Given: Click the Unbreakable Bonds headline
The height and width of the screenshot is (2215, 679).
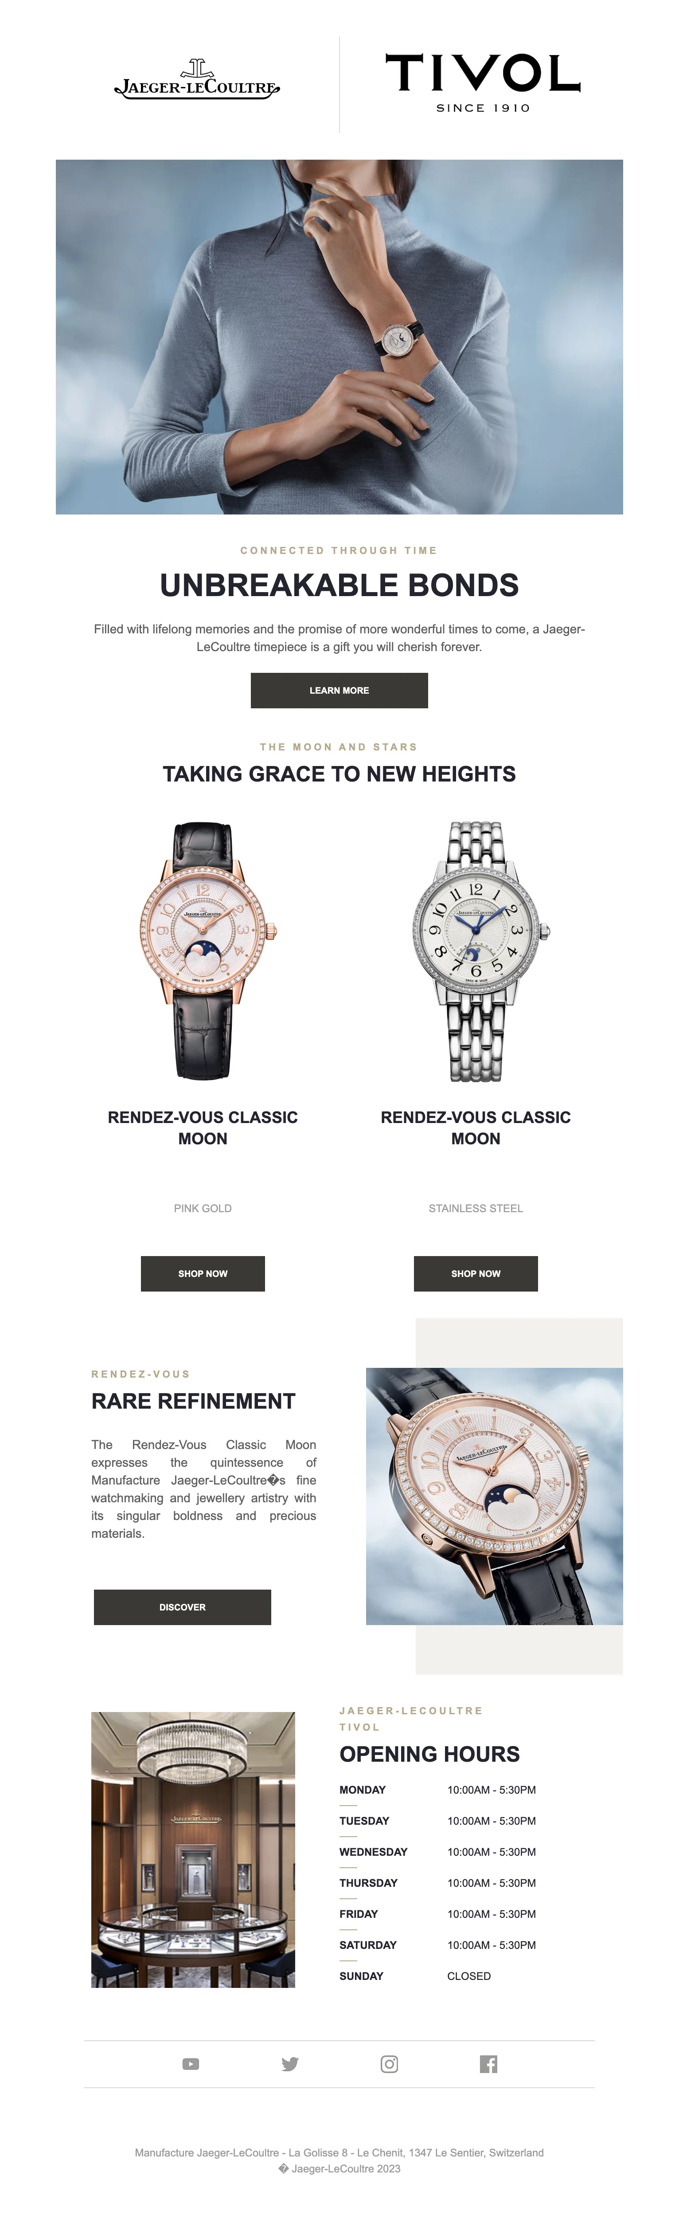Looking at the screenshot, I should [339, 585].
